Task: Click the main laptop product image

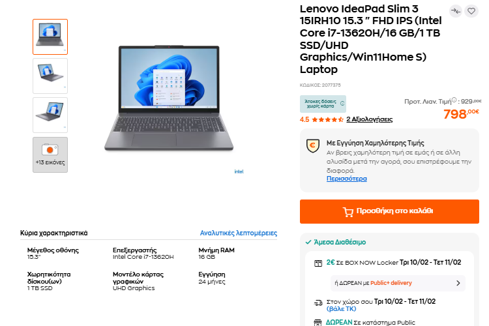Action: pyautogui.click(x=169, y=98)
